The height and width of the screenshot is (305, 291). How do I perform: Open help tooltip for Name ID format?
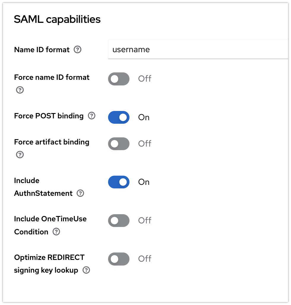tap(77, 50)
